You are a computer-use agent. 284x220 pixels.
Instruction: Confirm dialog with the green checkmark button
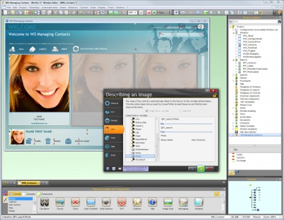[x=201, y=169]
